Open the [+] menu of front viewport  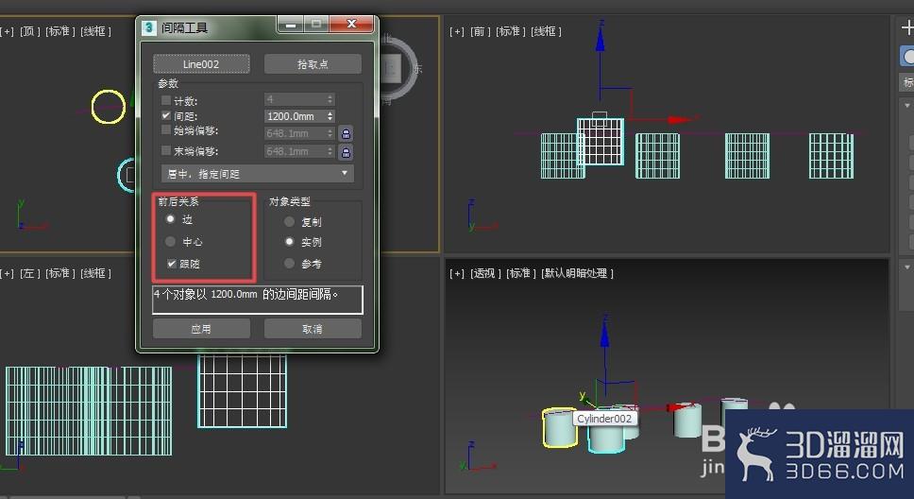point(457,31)
